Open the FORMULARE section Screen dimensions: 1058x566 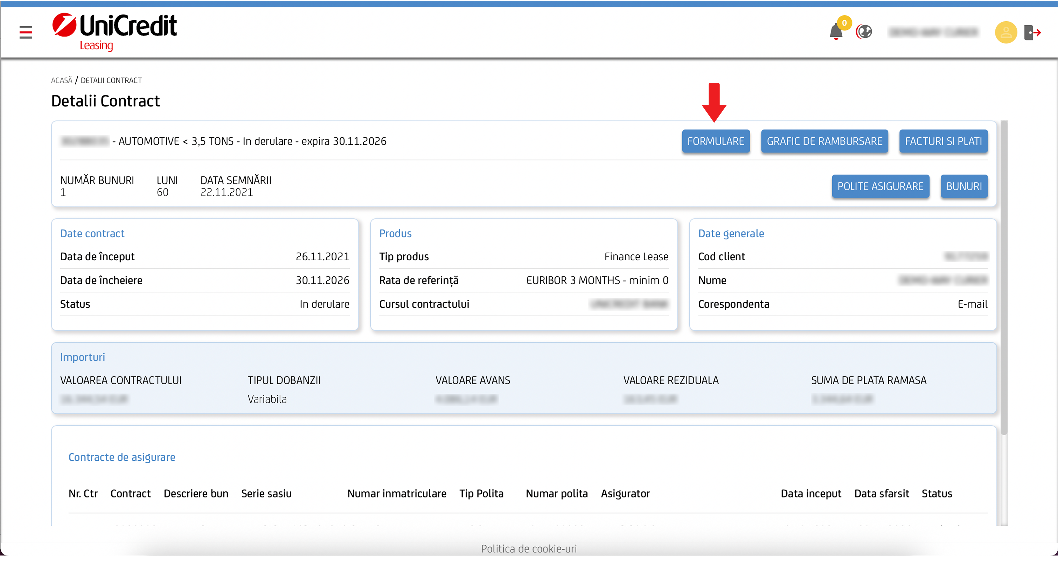(716, 141)
